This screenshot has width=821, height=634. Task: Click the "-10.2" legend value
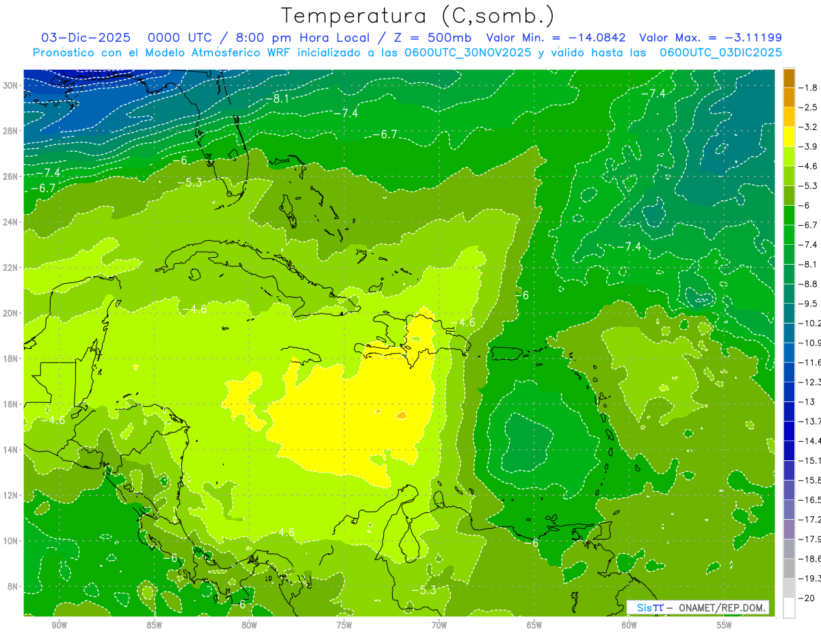click(x=810, y=323)
